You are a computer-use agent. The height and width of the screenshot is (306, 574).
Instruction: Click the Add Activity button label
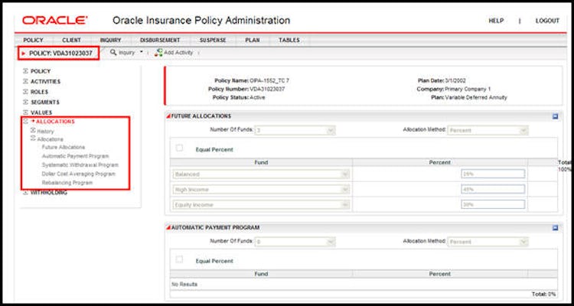[178, 53]
